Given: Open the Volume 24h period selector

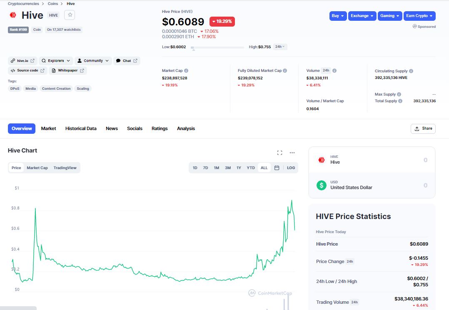Looking at the screenshot, I should click(326, 71).
